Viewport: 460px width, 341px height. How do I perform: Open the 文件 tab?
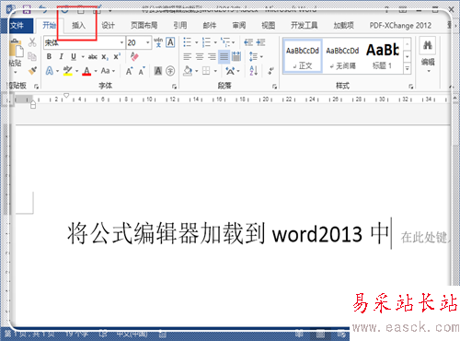(x=17, y=26)
